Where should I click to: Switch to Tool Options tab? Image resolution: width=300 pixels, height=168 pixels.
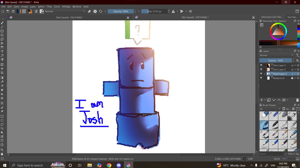click(x=292, y=17)
